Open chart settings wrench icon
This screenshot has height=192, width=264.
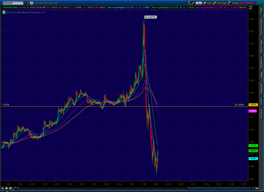(193, 3)
